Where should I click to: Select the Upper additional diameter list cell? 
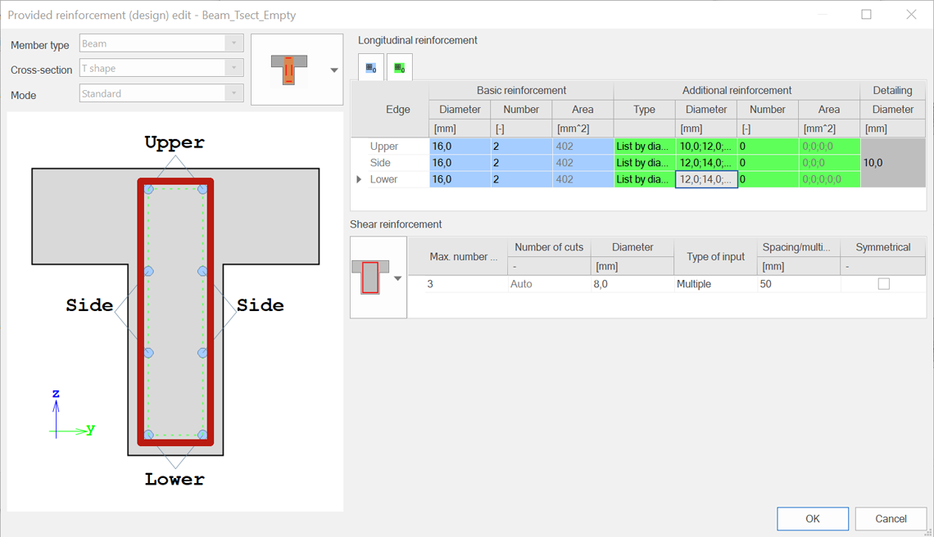tap(706, 146)
